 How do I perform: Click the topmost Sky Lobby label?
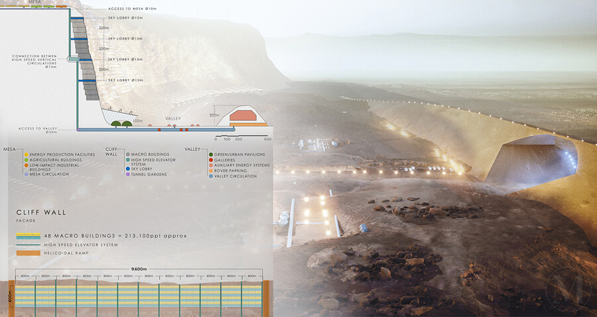(125, 18)
